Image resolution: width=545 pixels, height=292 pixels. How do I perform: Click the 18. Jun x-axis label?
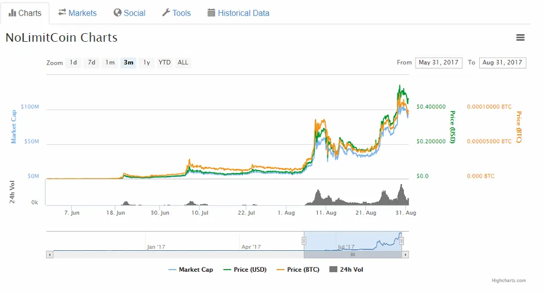tap(116, 212)
